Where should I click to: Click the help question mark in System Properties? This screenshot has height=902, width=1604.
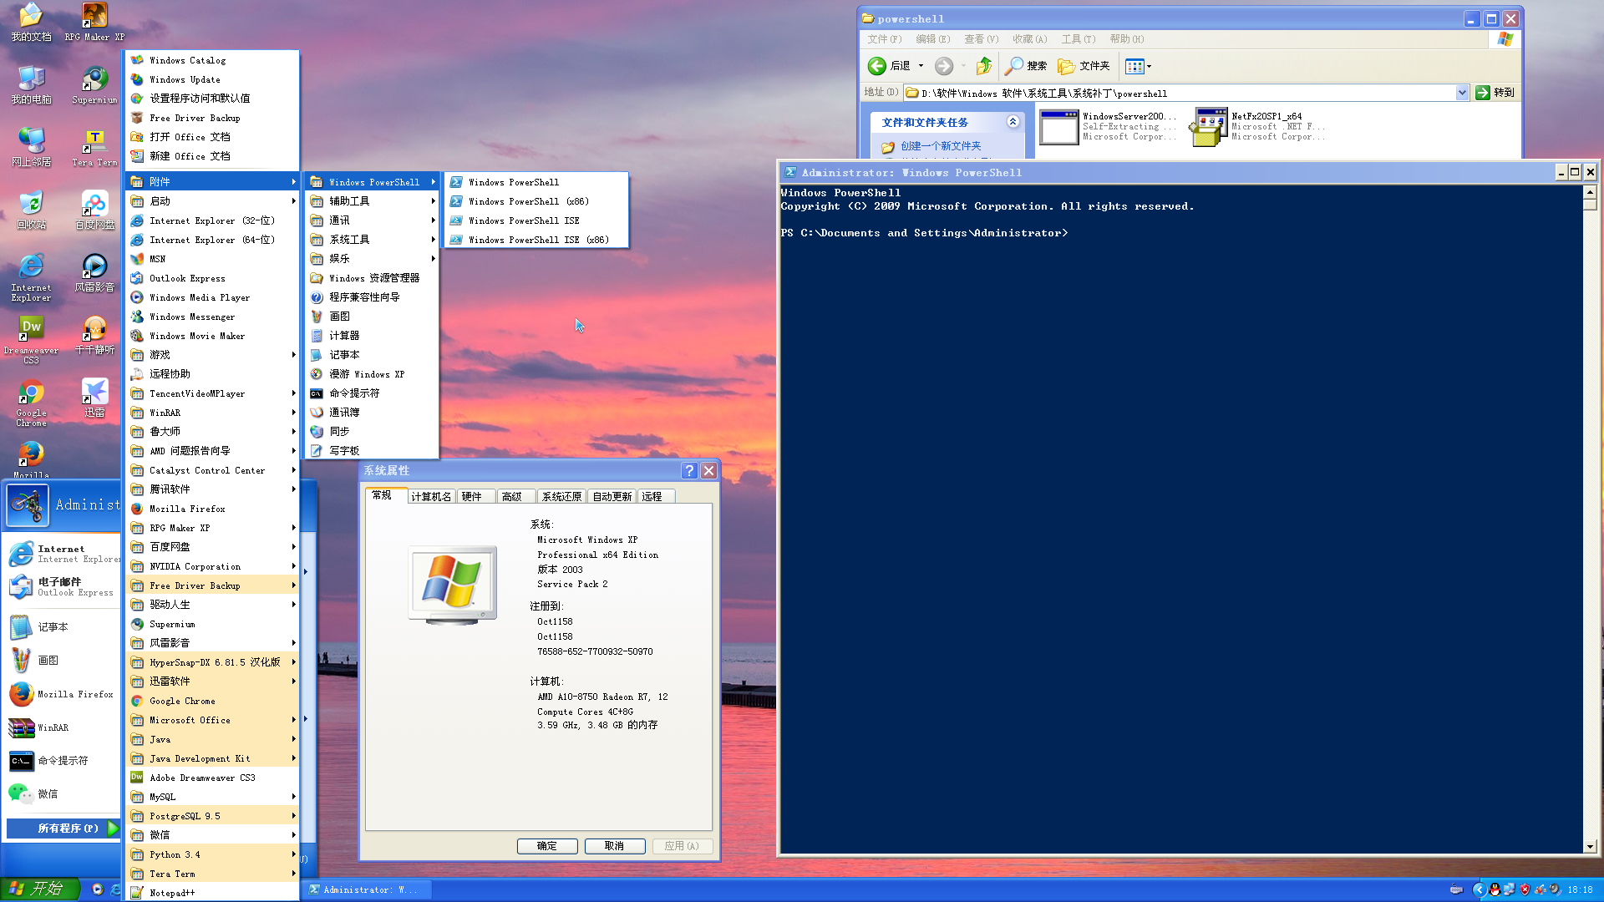pyautogui.click(x=689, y=470)
